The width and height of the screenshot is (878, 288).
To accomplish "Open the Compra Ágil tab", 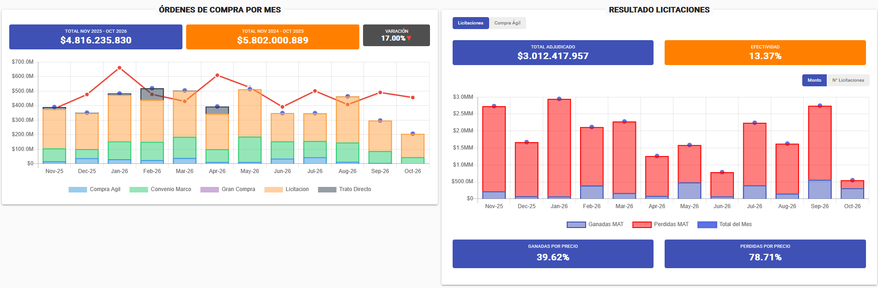I will coord(507,23).
